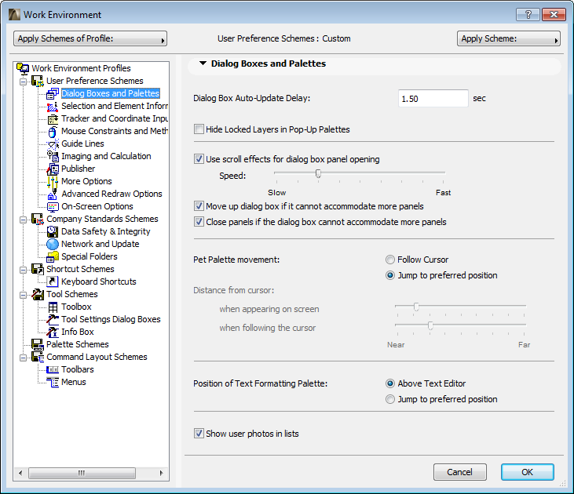Click the Help question mark button

[x=528, y=15]
